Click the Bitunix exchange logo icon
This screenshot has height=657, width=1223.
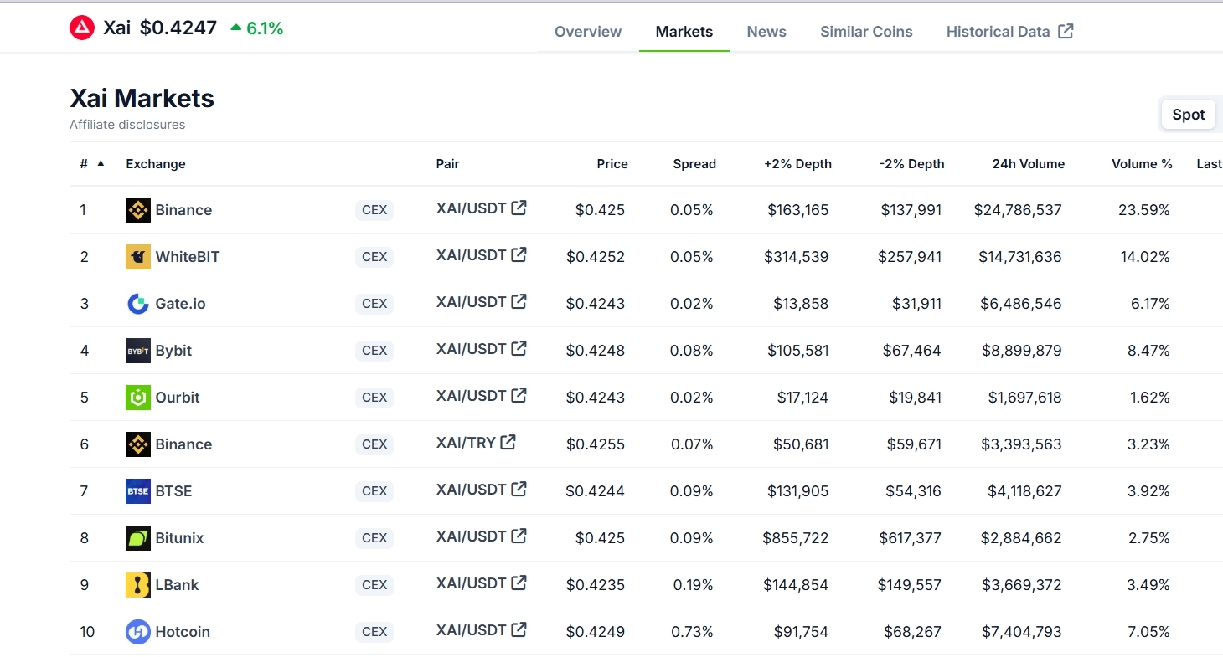point(137,538)
